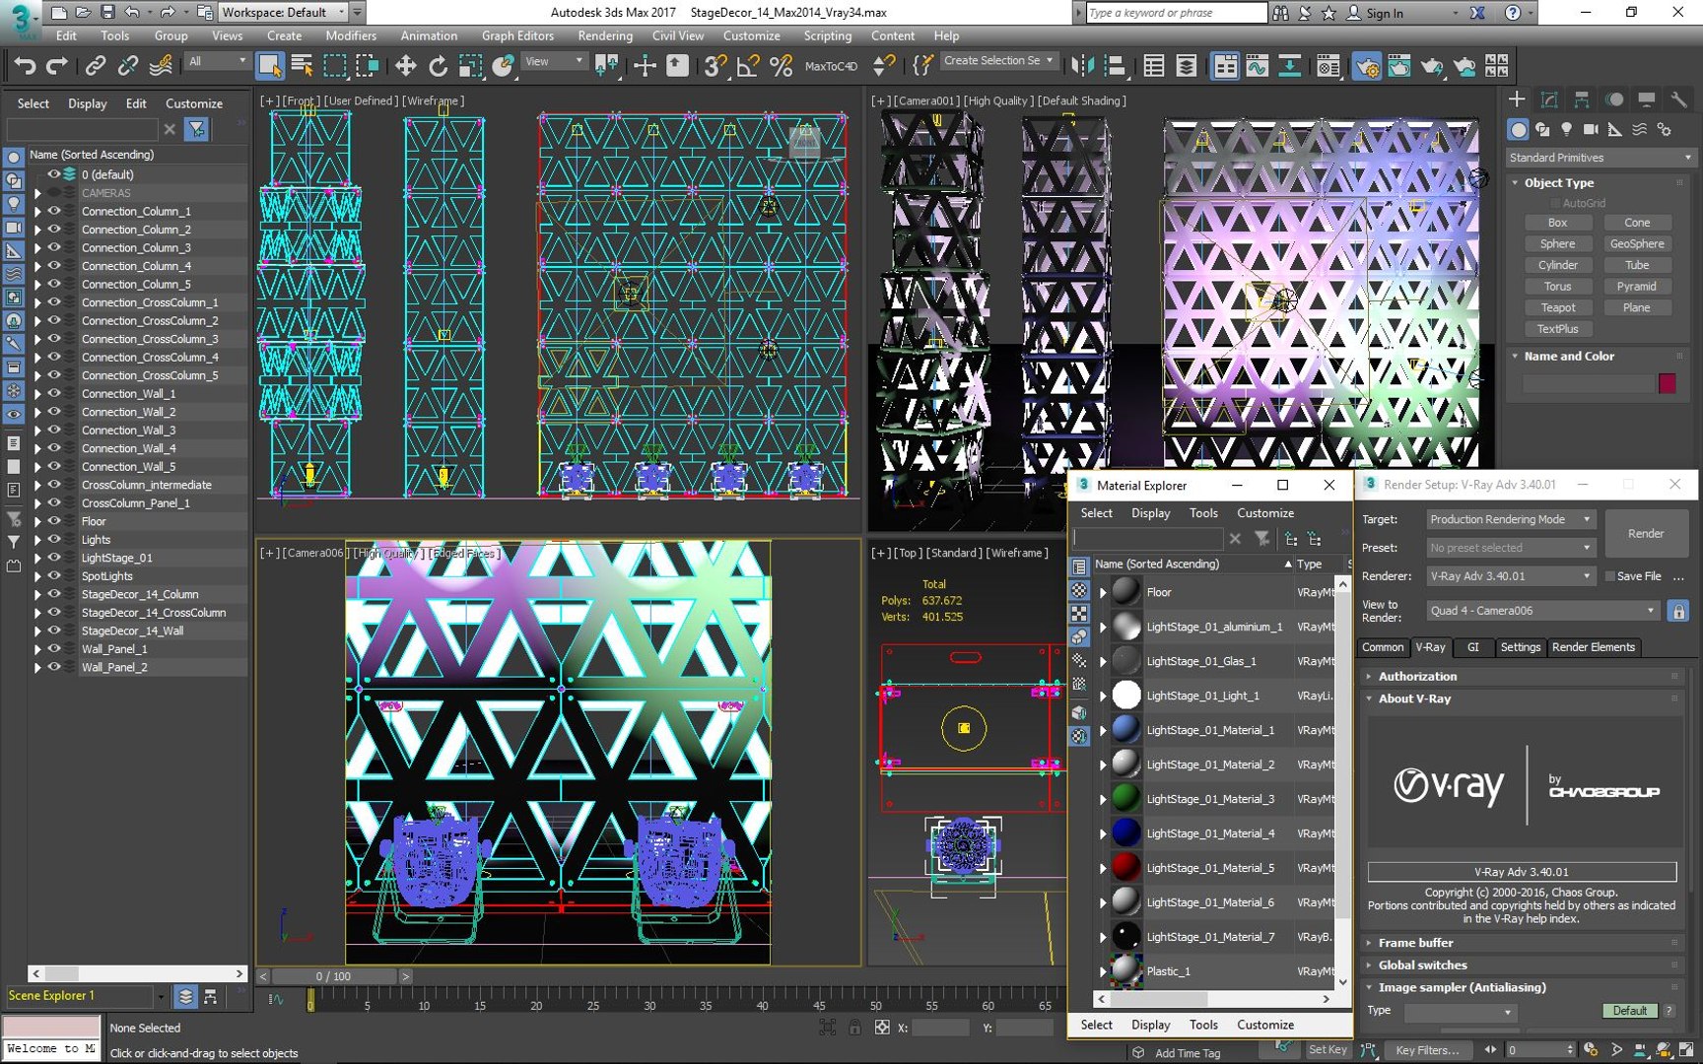
Task: Toggle the lock view to render button
Action: (x=1678, y=611)
